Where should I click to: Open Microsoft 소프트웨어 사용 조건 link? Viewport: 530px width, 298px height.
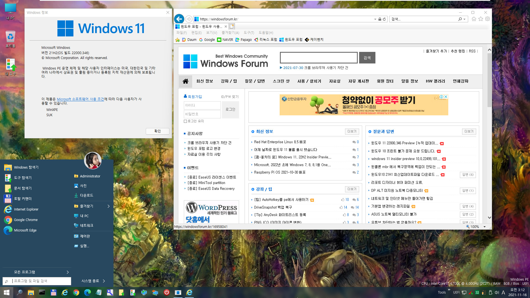80,99
